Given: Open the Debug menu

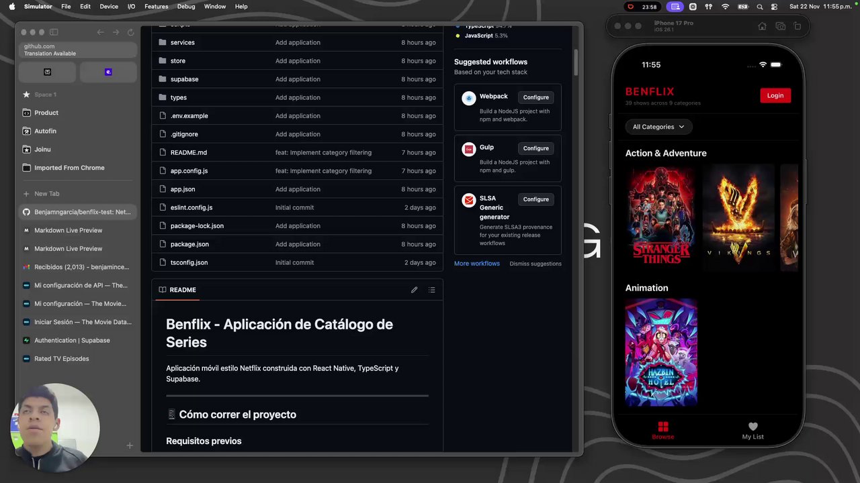Looking at the screenshot, I should pyautogui.click(x=186, y=7).
